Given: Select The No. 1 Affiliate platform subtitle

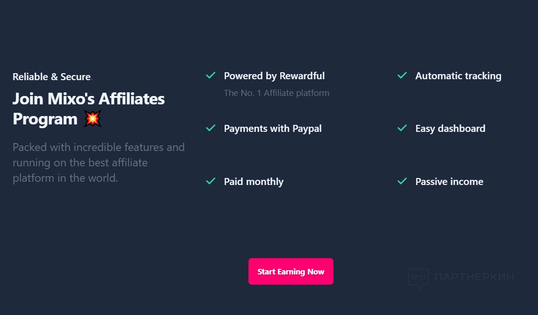Looking at the screenshot, I should pos(276,93).
